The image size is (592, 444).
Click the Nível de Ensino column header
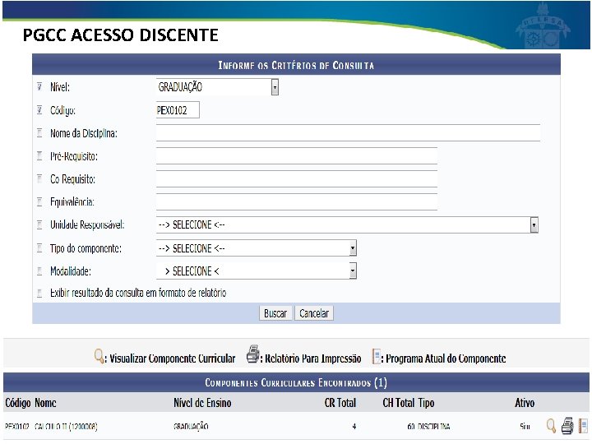[202, 403]
